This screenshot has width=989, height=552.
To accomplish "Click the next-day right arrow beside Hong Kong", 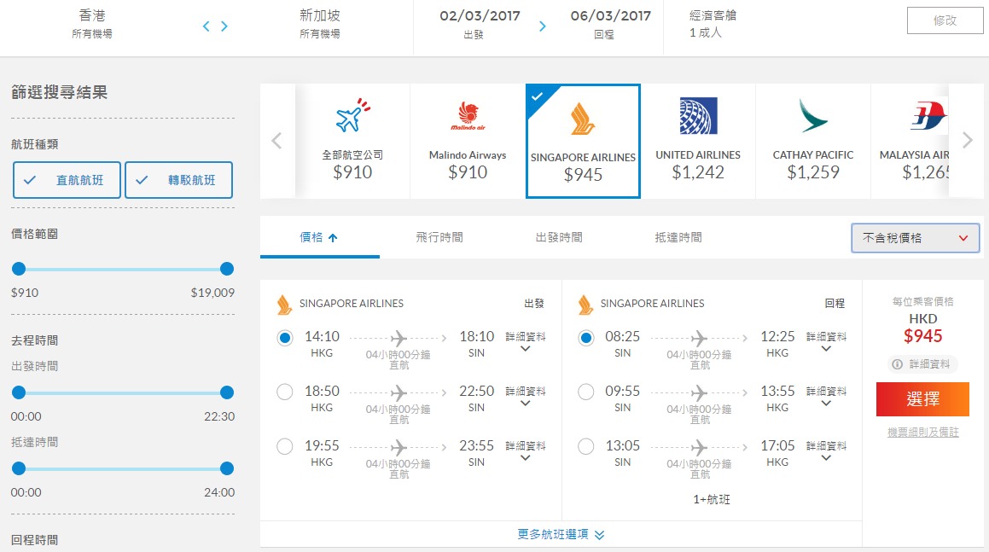I will pyautogui.click(x=224, y=26).
